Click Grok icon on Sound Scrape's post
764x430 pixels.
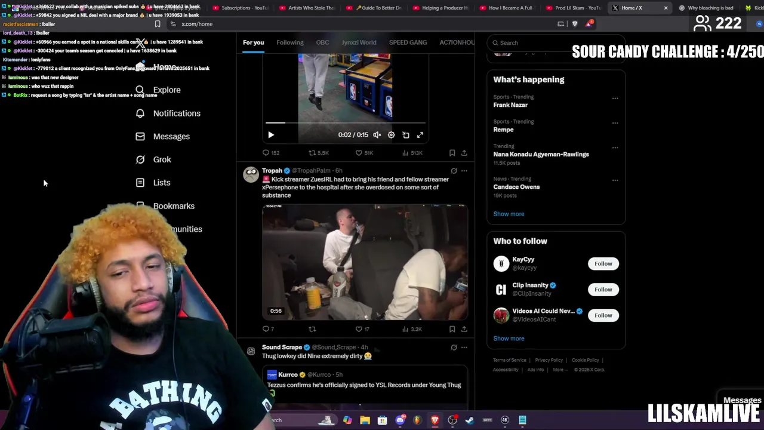[x=454, y=347]
